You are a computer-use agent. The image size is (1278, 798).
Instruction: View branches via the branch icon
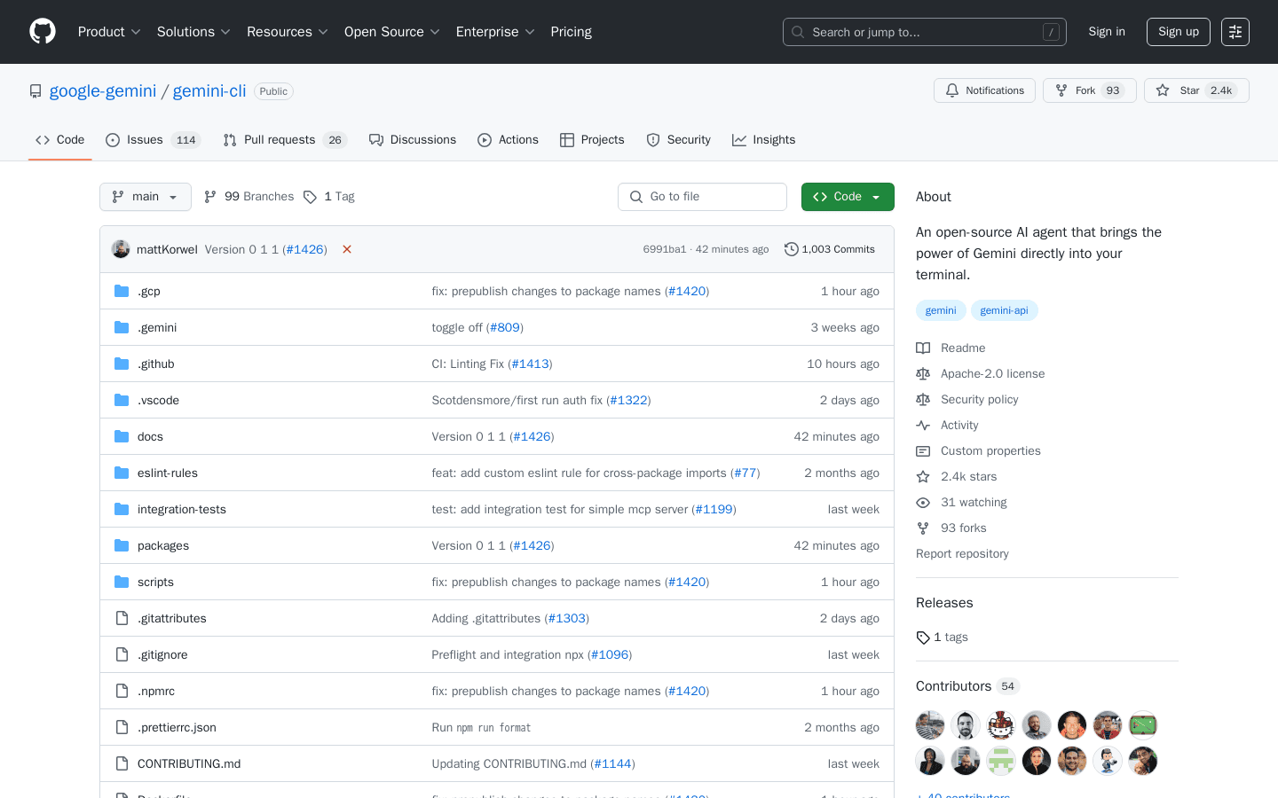click(x=209, y=196)
